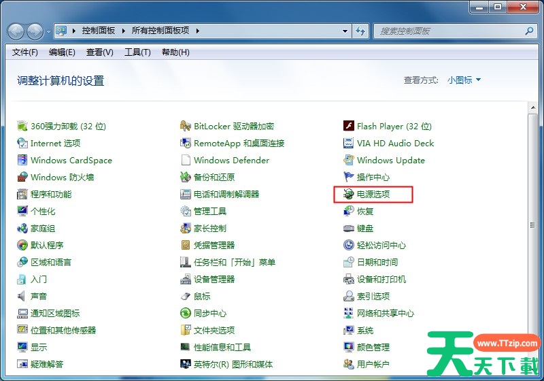Expand the address bar history dropdown arrow
The height and width of the screenshot is (381, 544).
pos(345,31)
